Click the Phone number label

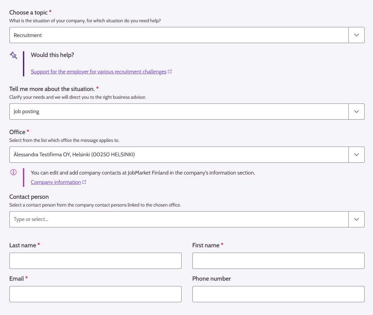point(212,279)
